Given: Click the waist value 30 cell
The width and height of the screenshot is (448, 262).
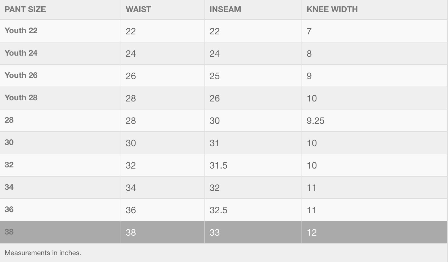Looking at the screenshot, I should tap(131, 143).
